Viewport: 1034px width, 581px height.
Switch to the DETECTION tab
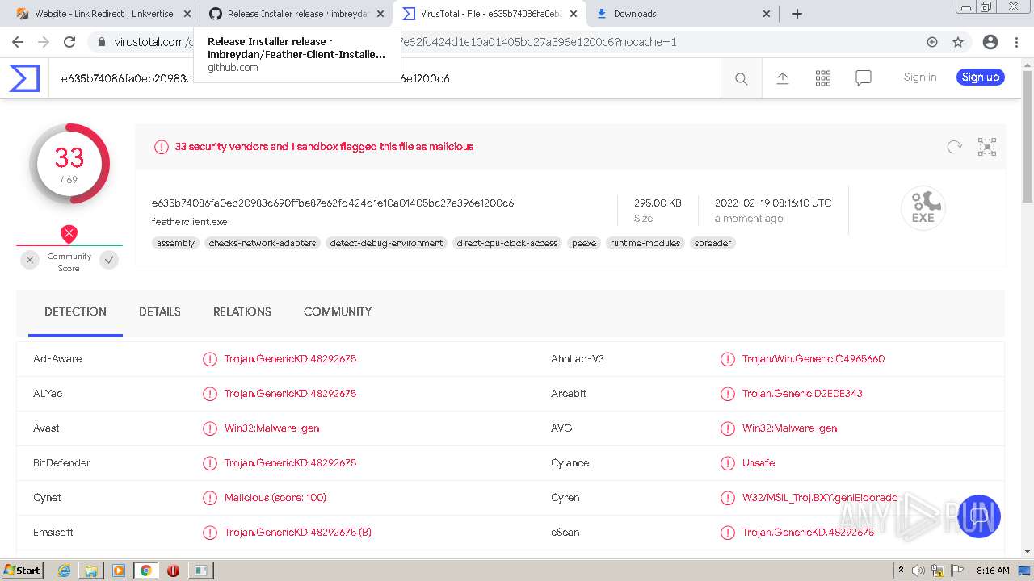point(75,311)
